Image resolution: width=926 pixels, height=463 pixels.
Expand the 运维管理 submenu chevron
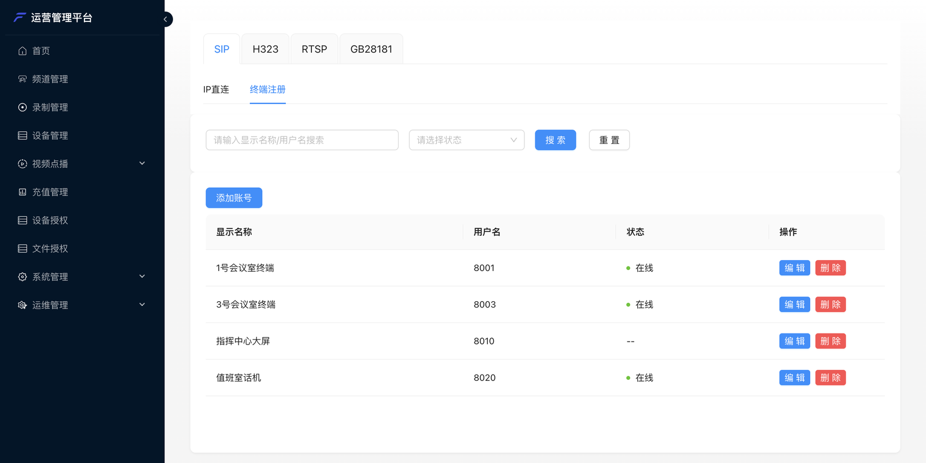pyautogui.click(x=142, y=305)
